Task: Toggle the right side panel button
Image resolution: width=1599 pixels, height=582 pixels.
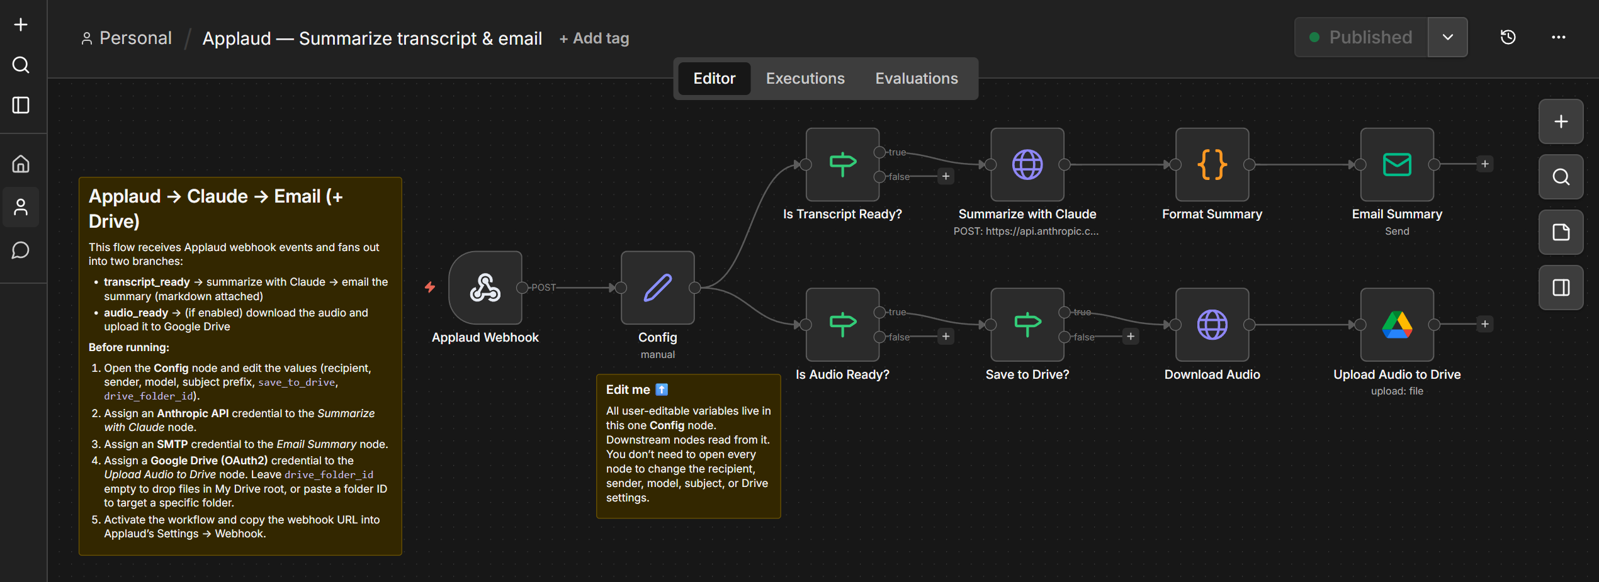Action: [1561, 288]
